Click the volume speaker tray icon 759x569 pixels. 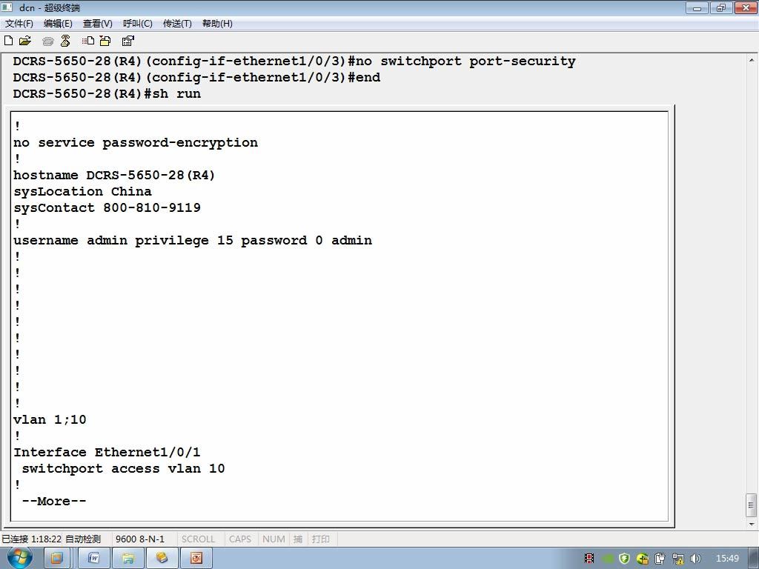695,559
